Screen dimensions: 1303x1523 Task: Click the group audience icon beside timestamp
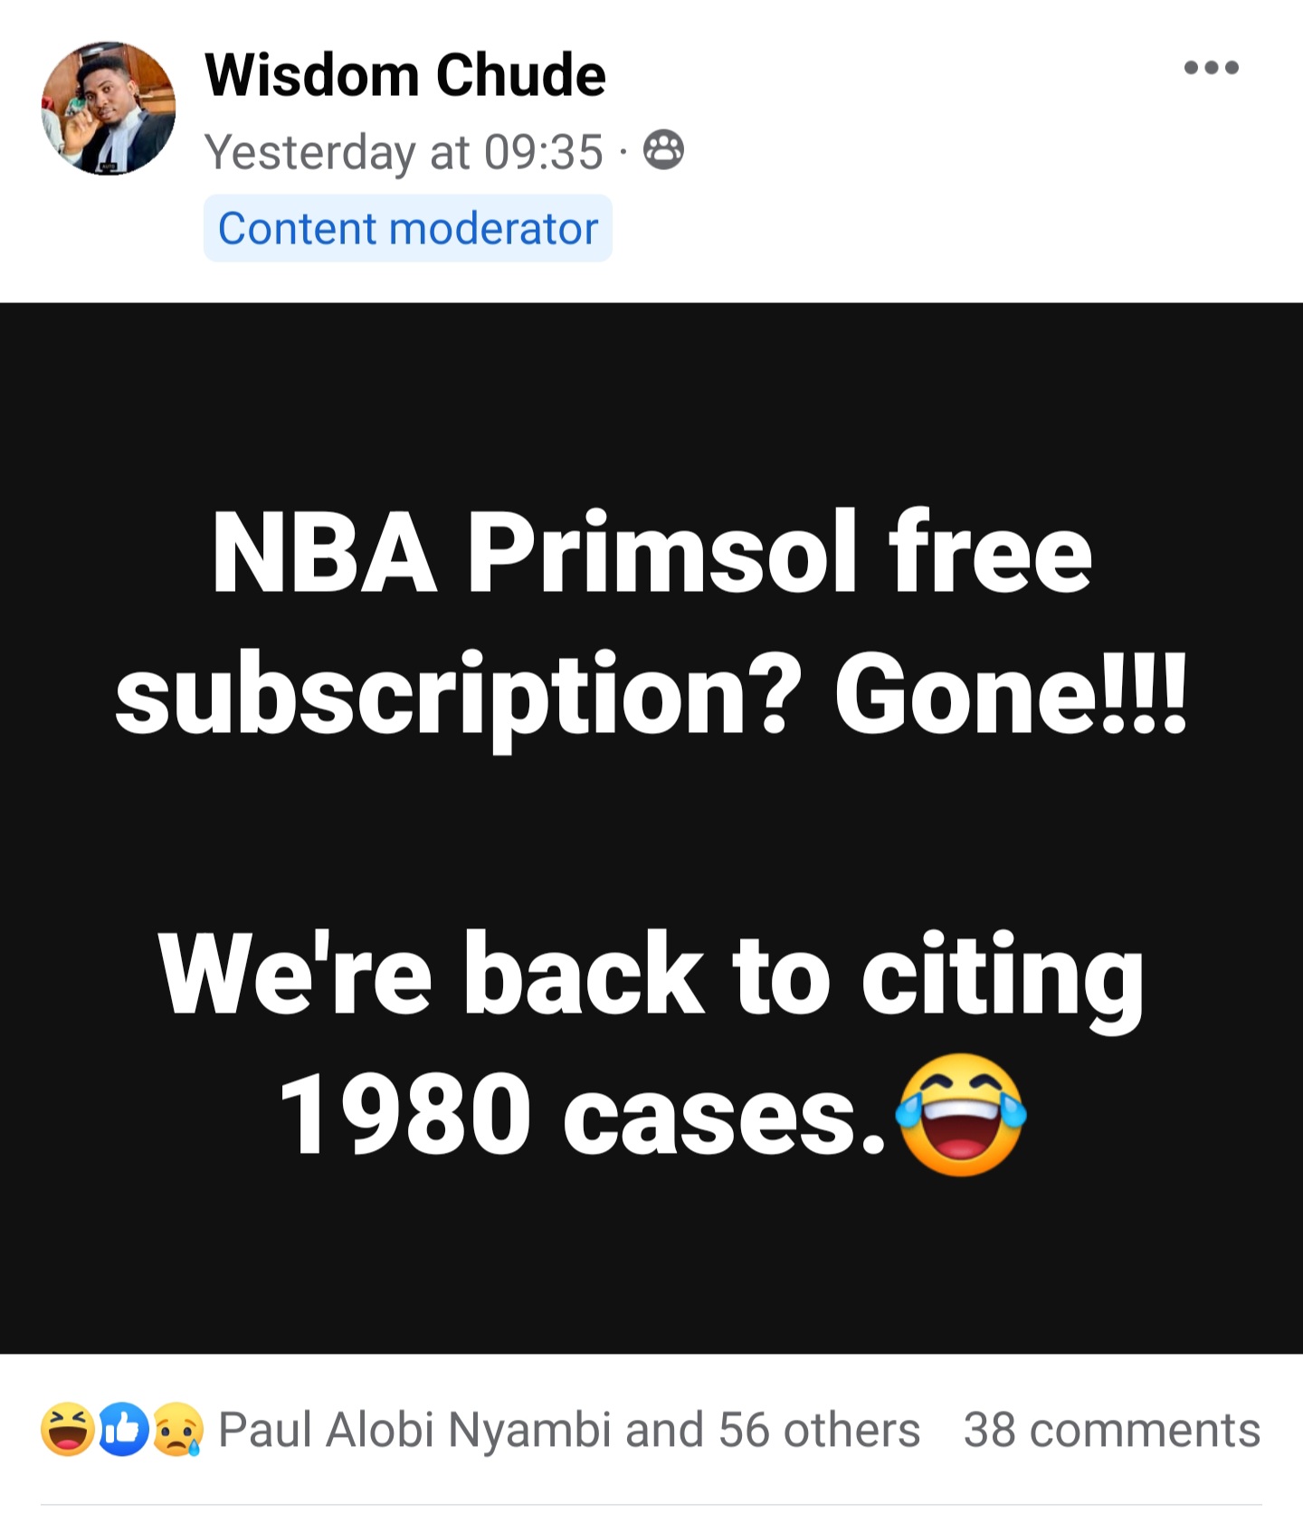[663, 150]
